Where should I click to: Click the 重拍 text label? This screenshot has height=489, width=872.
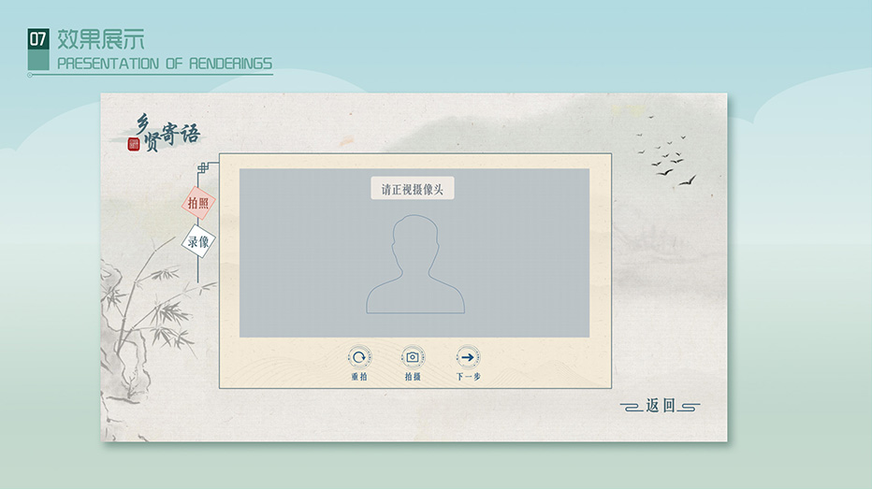pyautogui.click(x=359, y=377)
